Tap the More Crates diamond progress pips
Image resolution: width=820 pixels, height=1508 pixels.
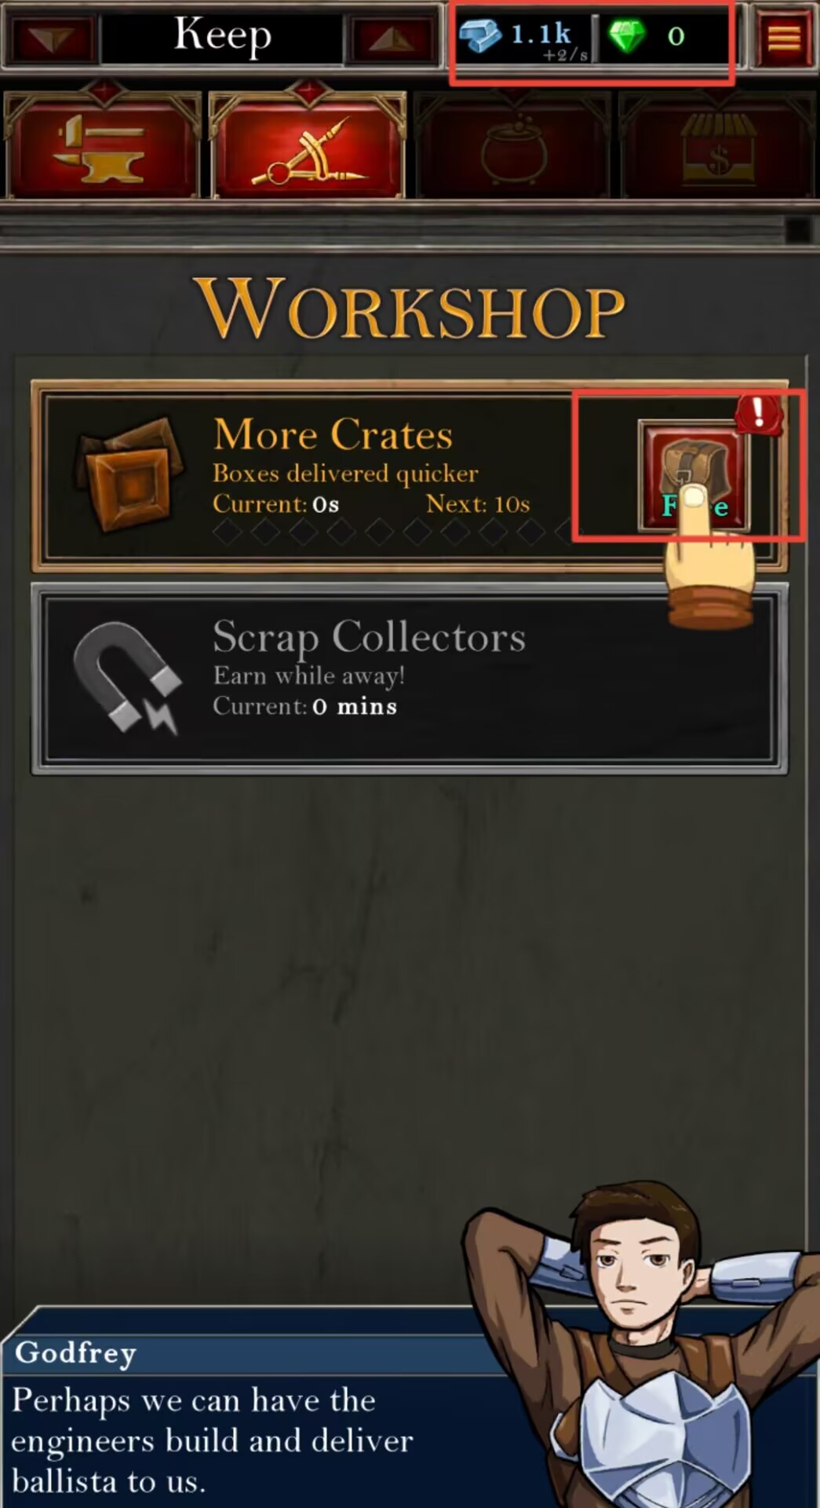[392, 532]
